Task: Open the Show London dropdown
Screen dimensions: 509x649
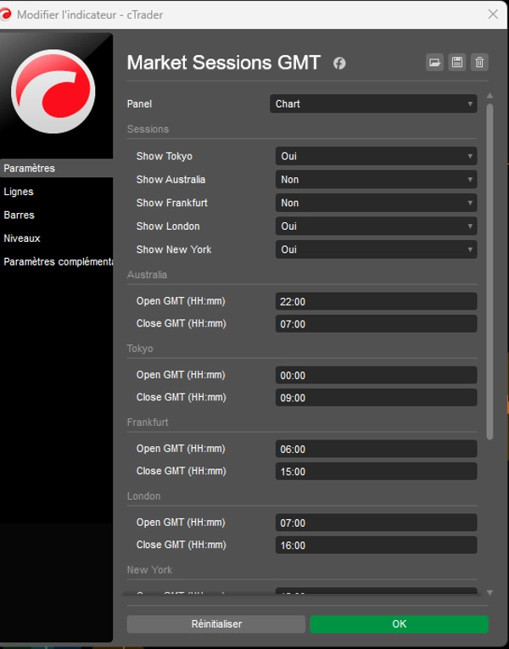Action: (376, 227)
